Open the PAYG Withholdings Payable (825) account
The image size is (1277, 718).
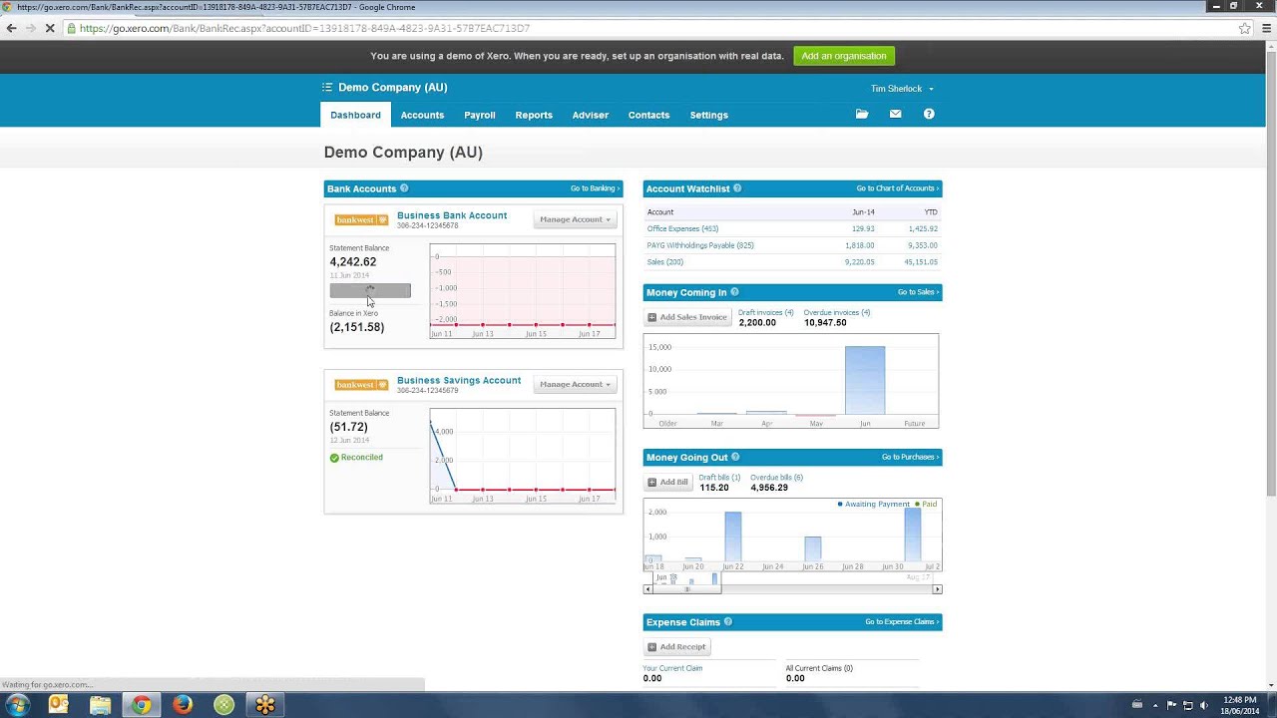pyautogui.click(x=700, y=245)
